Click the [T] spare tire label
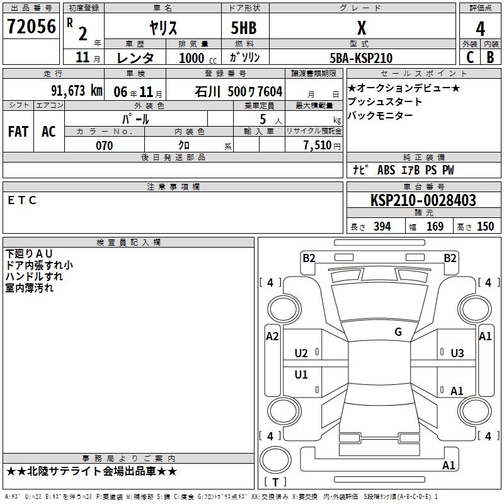The height and width of the screenshot is (504, 504). 275,482
